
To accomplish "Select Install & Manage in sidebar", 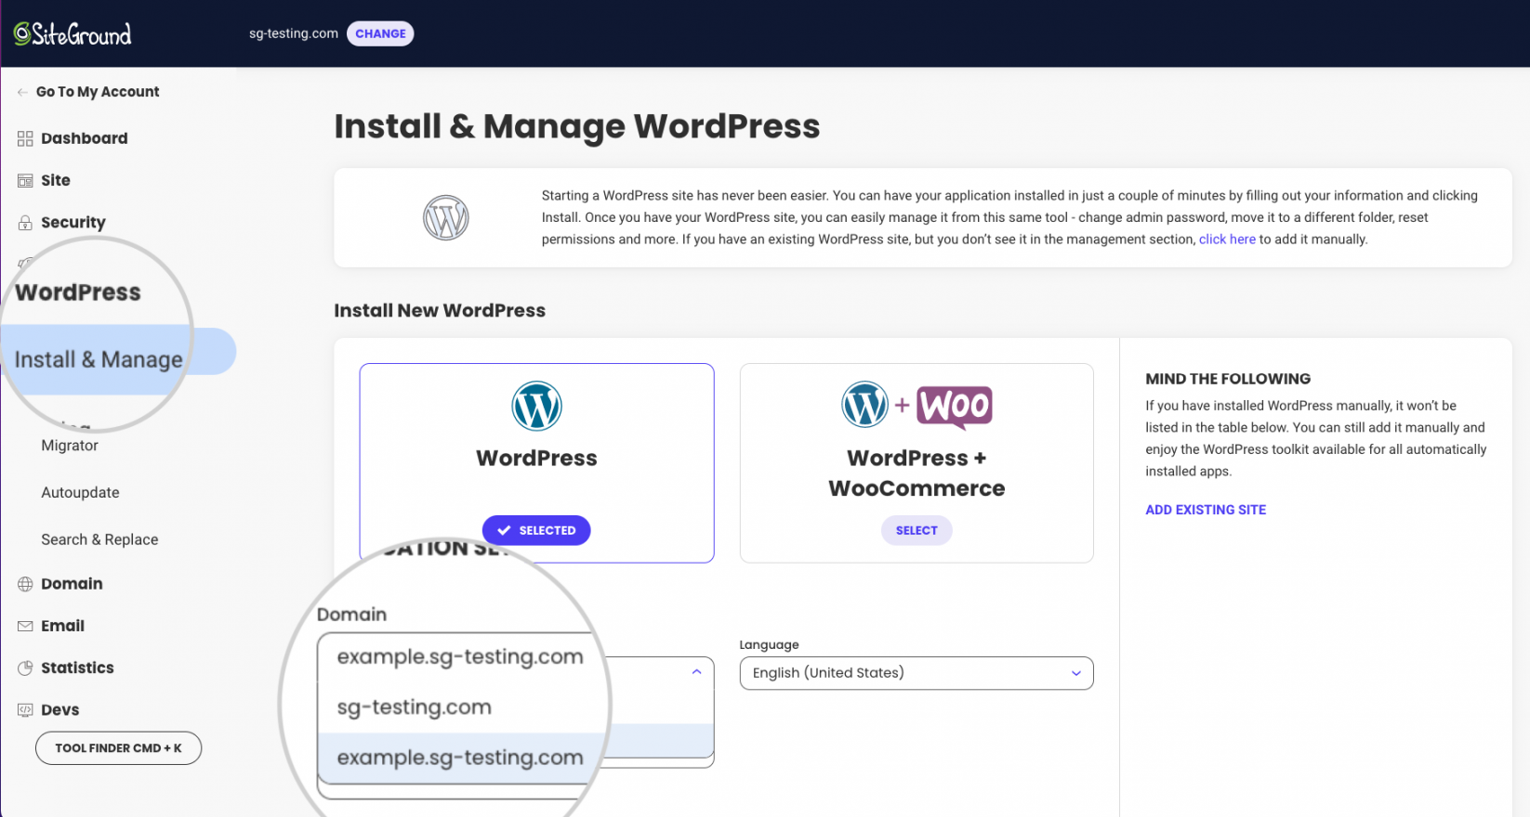I will (99, 359).
